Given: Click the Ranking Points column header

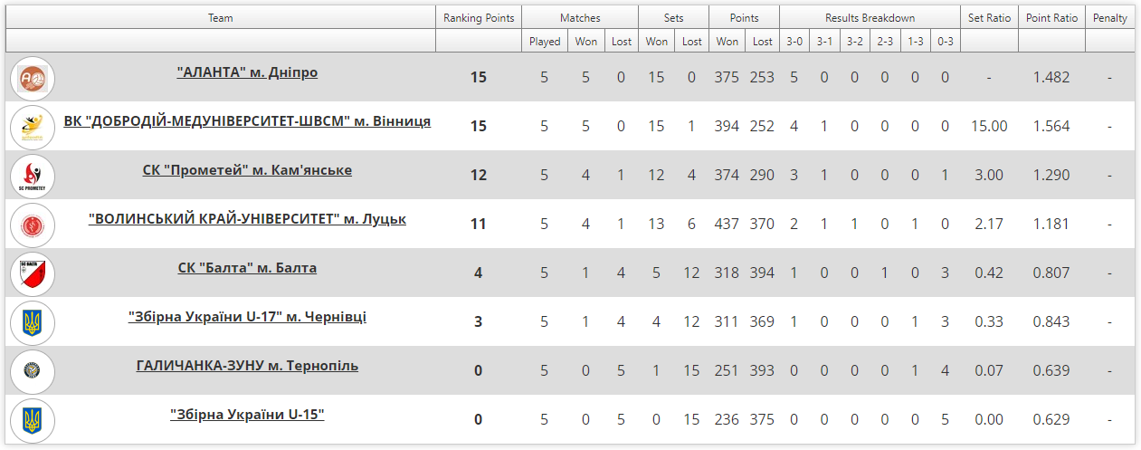Looking at the screenshot, I should pyautogui.click(x=479, y=18).
